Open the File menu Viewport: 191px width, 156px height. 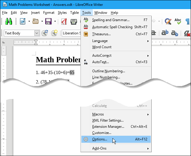[5, 13]
